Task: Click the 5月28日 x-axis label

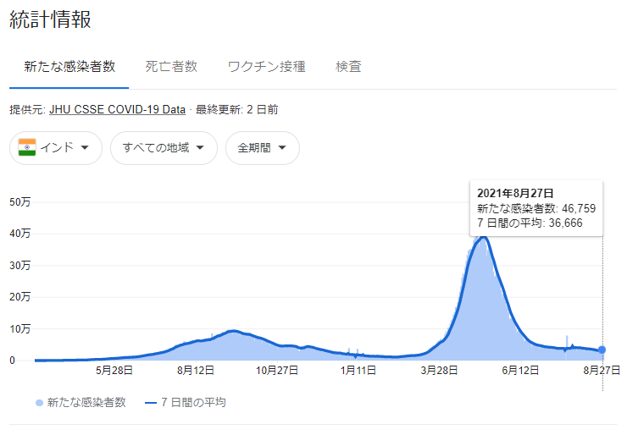Action: (114, 371)
